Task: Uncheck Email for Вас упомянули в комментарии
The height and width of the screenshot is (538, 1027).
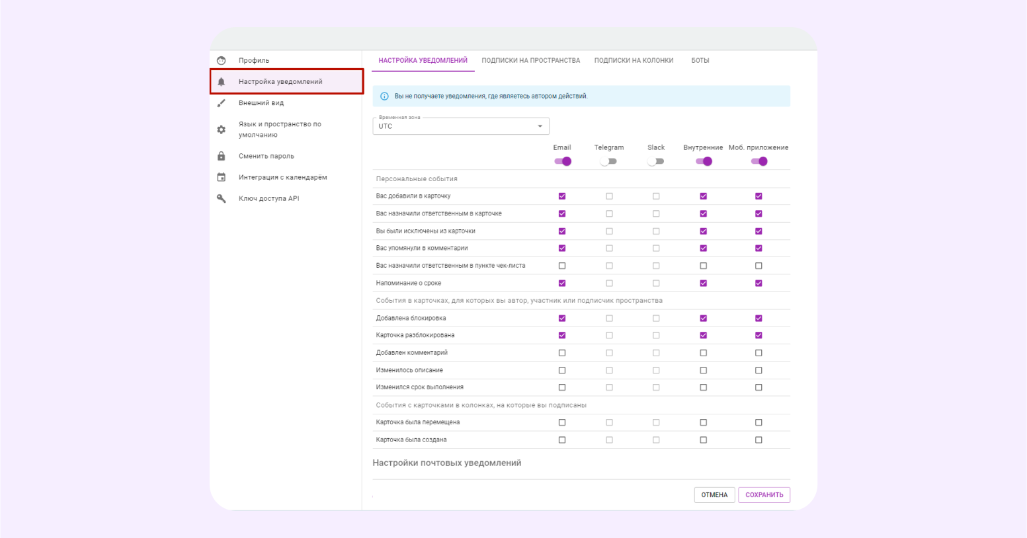Action: [x=562, y=249]
